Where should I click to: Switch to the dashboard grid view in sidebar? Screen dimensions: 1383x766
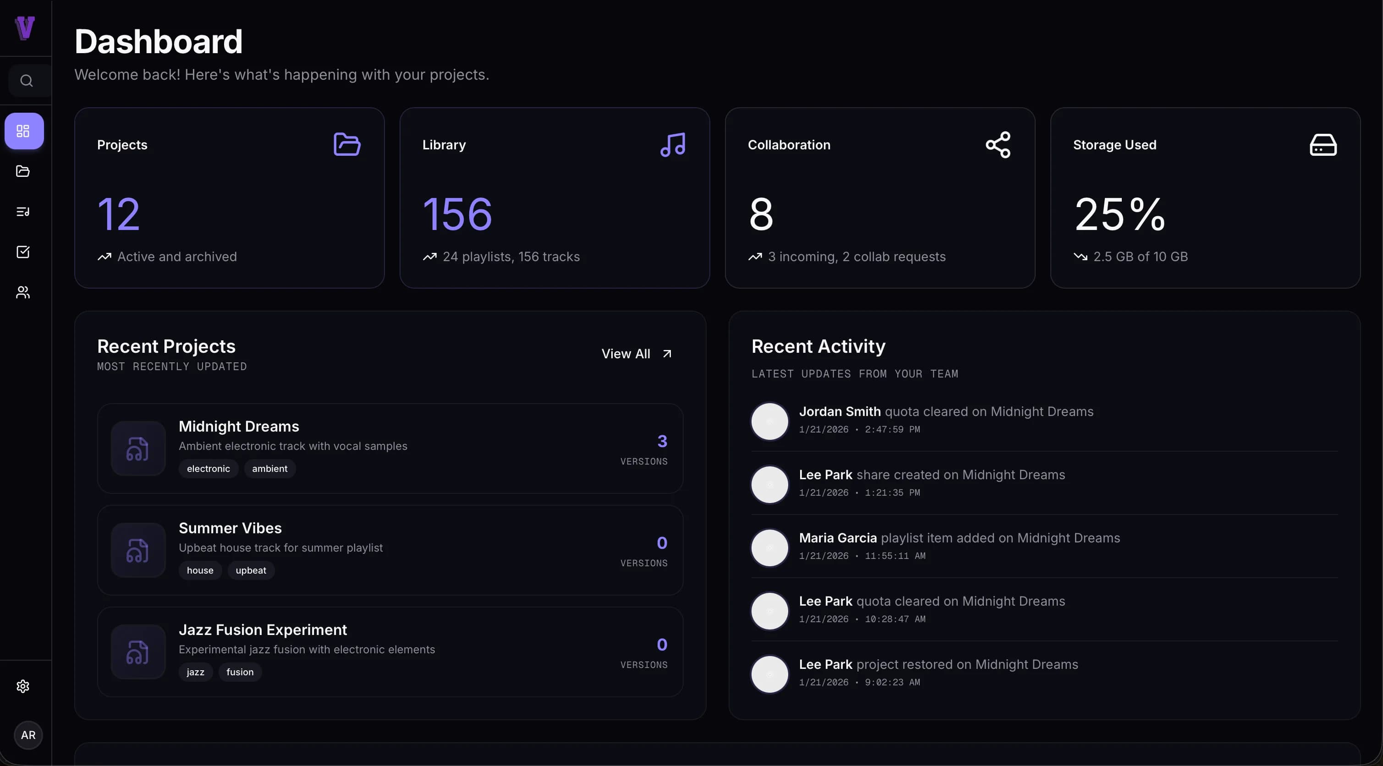point(24,131)
